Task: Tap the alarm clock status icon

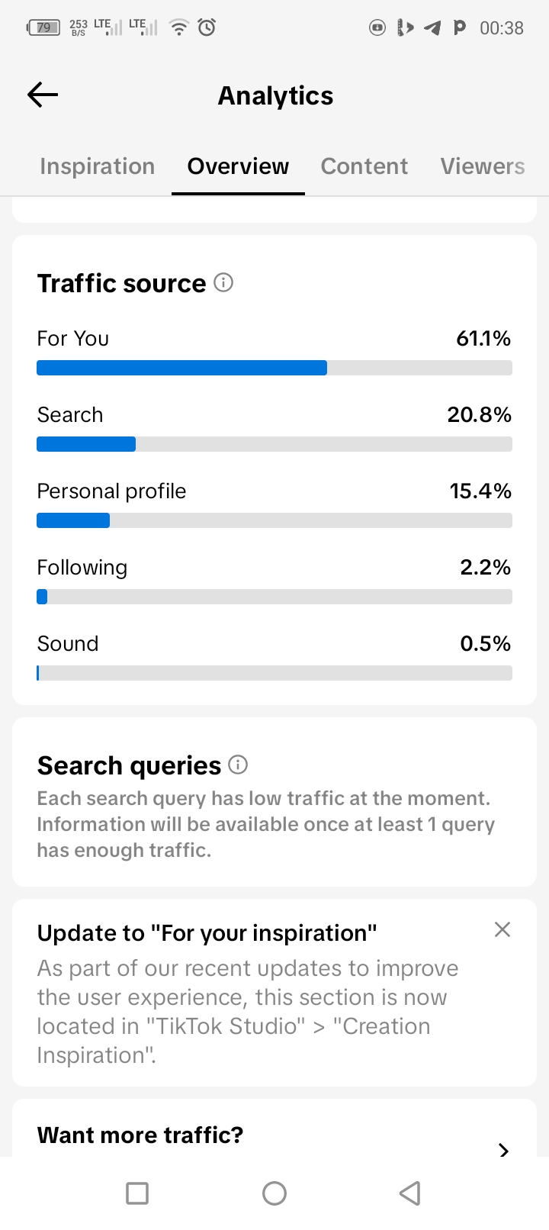Action: tap(207, 27)
